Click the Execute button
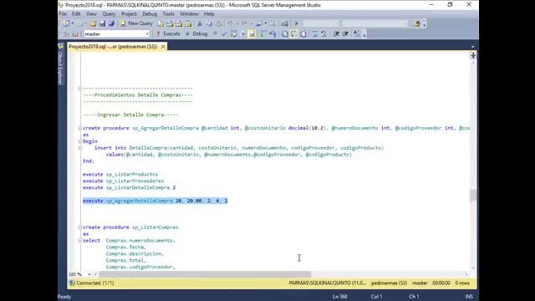This screenshot has height=301, width=535. 168,33
